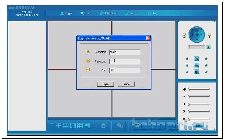This screenshot has height=140, width=225.
Task: Click round button left of focus icon
Action: click(x=187, y=65)
